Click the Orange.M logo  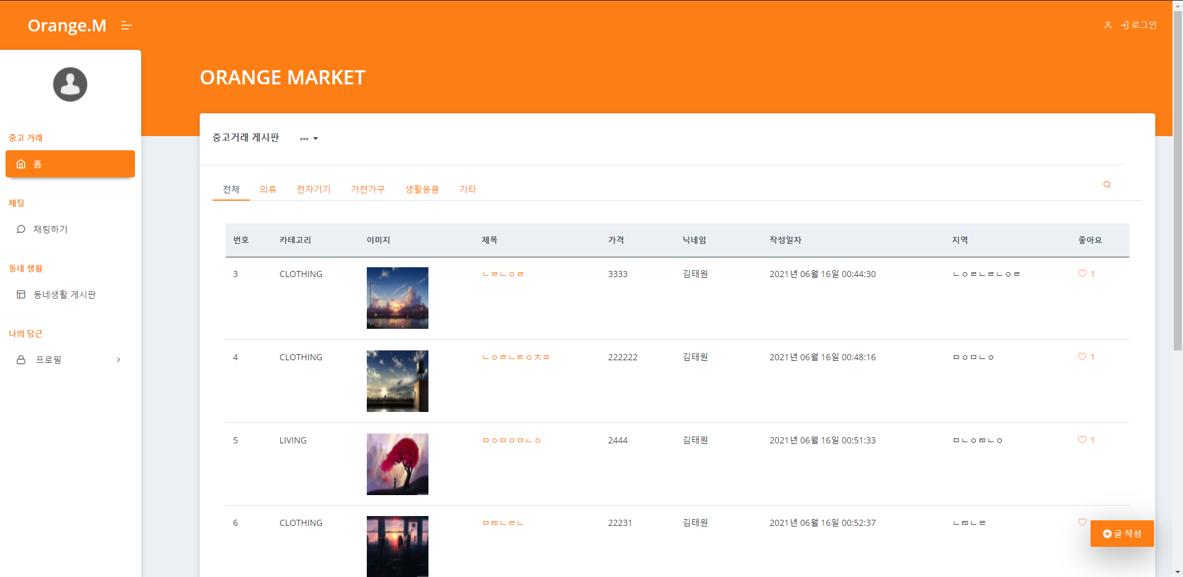67,25
